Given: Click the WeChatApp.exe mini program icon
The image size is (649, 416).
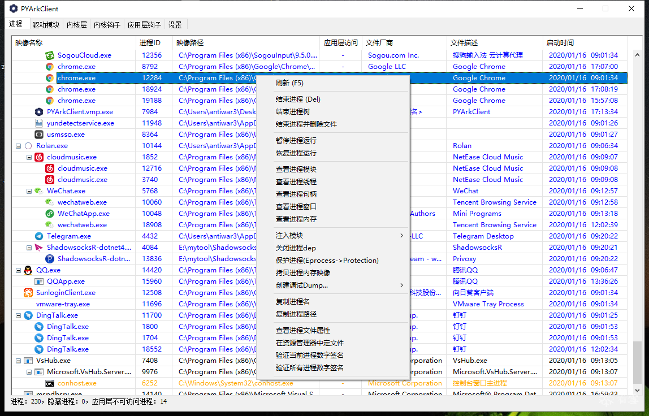Looking at the screenshot, I should (50, 214).
